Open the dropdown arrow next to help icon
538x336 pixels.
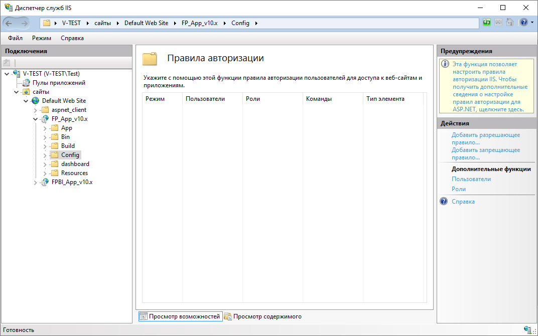tap(532, 23)
